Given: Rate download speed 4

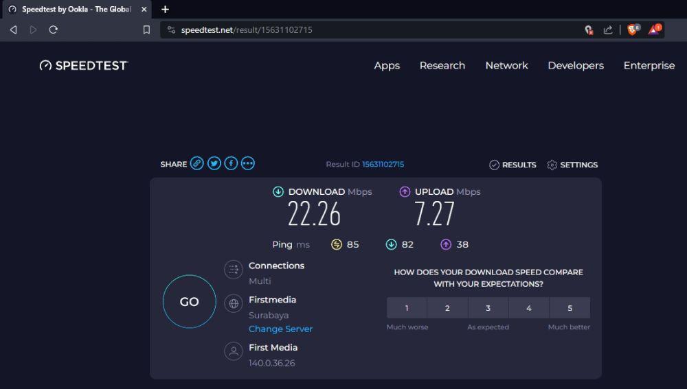Looking at the screenshot, I should (x=529, y=308).
